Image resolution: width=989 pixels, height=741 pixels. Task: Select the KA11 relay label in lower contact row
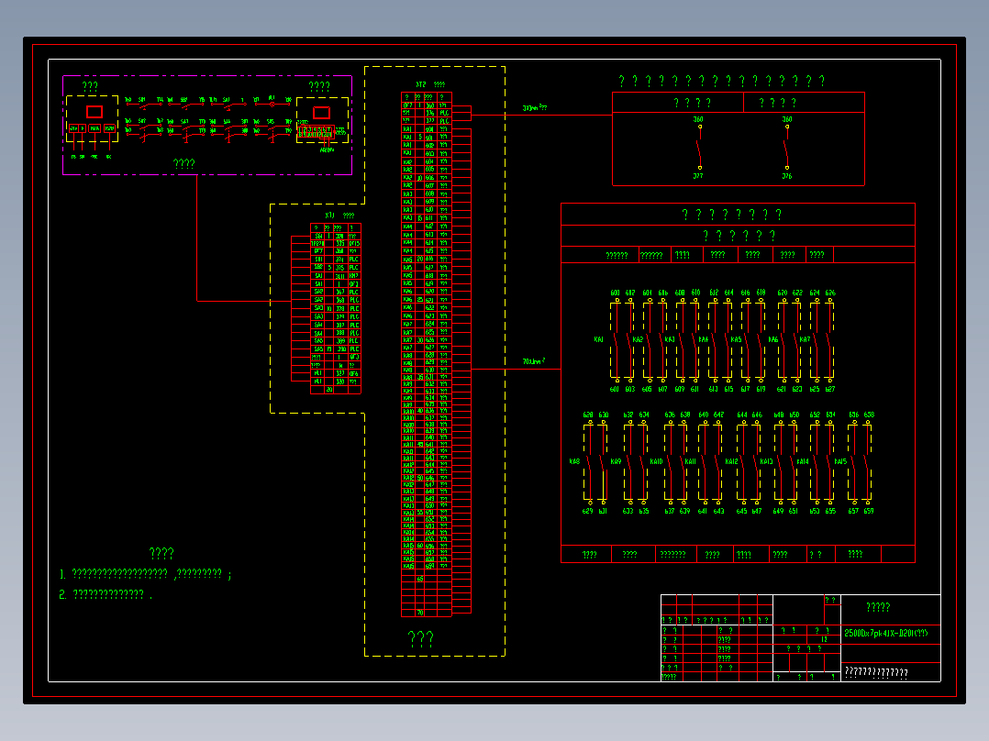pyautogui.click(x=691, y=461)
